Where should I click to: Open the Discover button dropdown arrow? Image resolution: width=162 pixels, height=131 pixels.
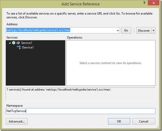tap(154, 30)
